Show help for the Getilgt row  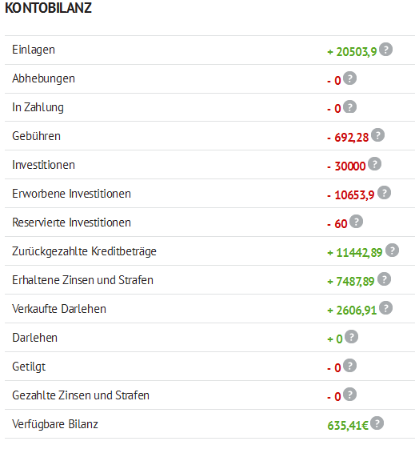(349, 366)
